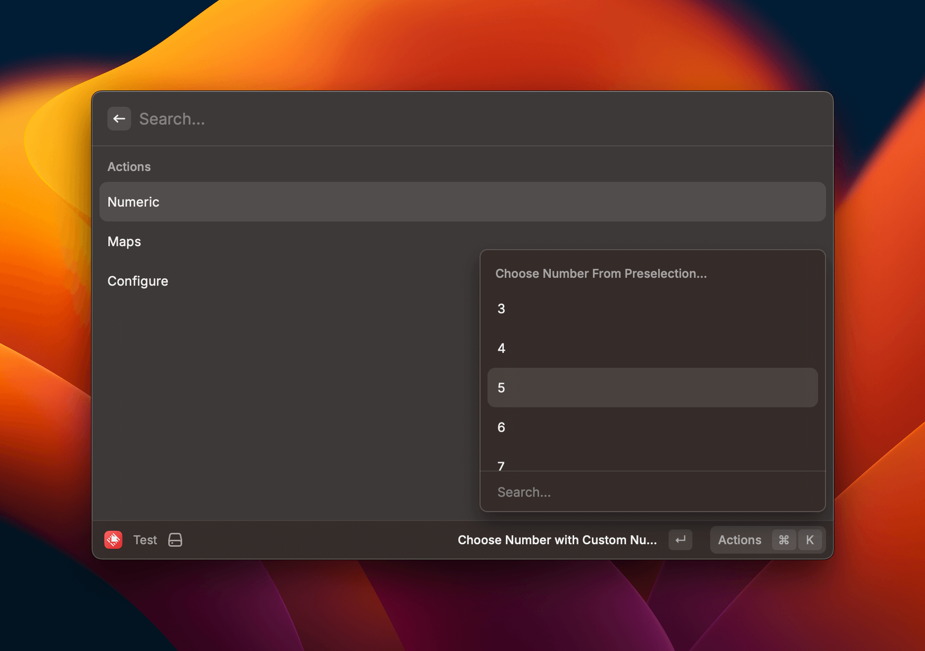This screenshot has height=651, width=925.
Task: Click the Choose Number From Preselection header
Action: point(601,273)
